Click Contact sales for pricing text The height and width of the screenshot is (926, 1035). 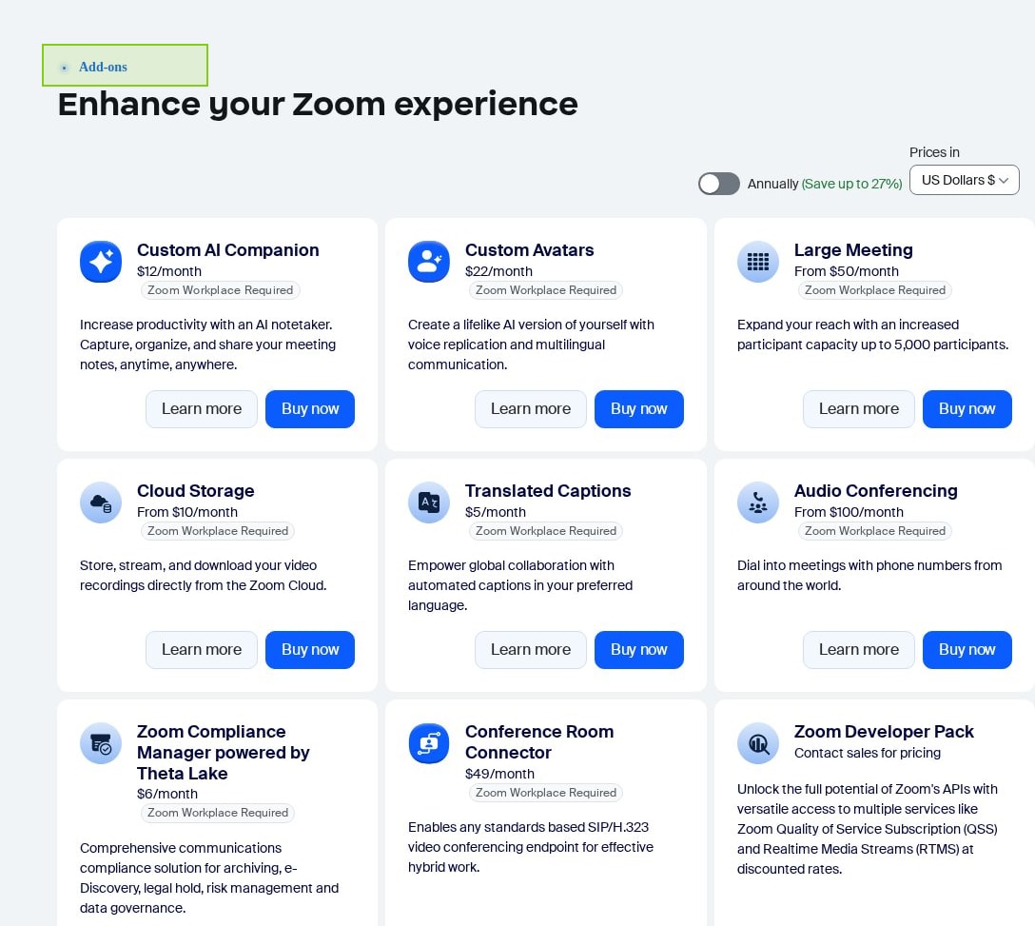868,753
